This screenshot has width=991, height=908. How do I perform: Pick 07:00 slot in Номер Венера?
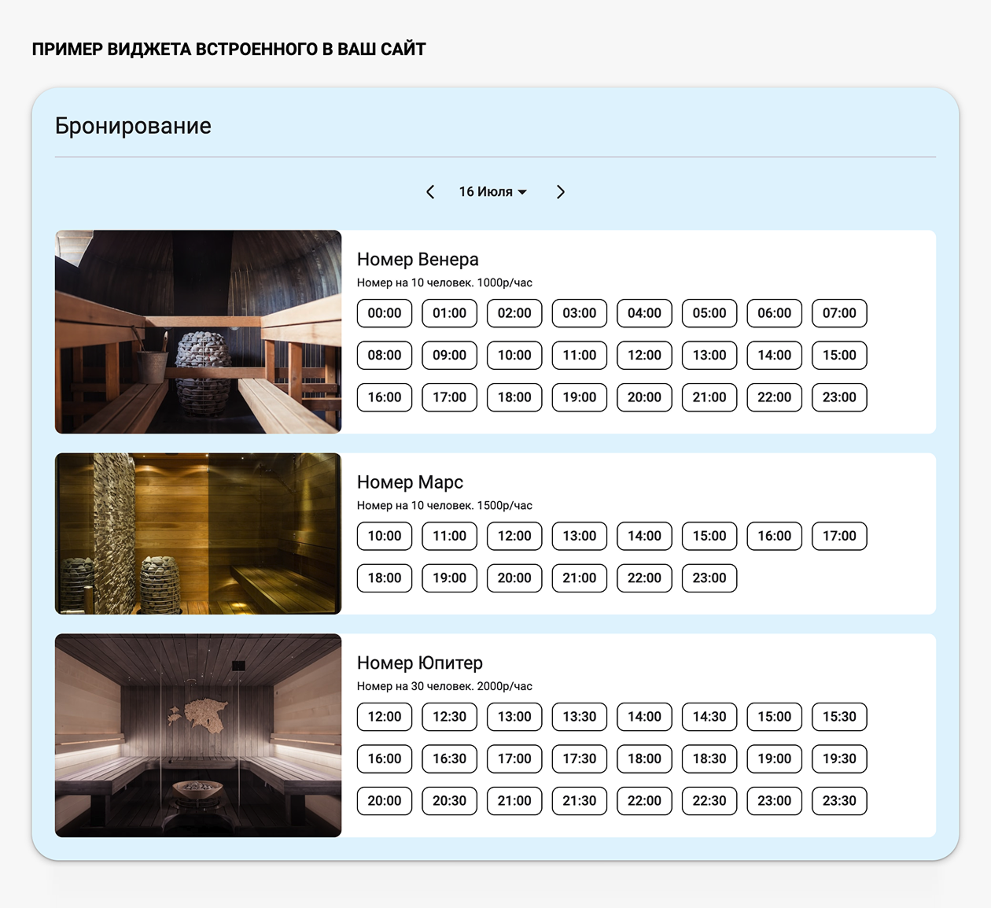pyautogui.click(x=839, y=313)
